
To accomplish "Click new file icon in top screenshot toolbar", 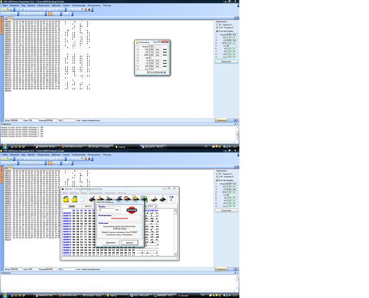I will pyautogui.click(x=3, y=10).
